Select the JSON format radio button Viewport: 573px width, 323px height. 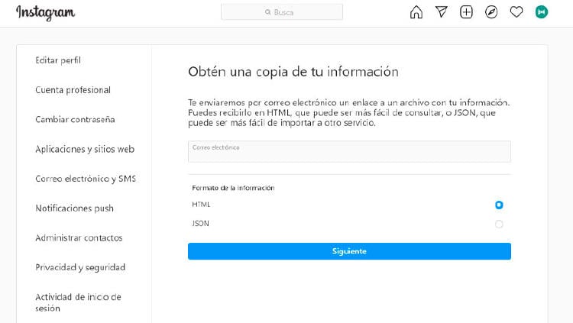[x=499, y=224]
